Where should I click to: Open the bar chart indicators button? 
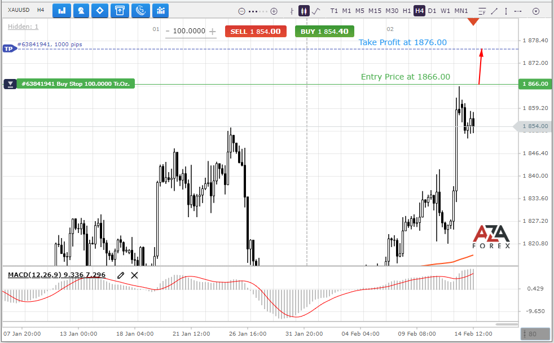tap(62, 11)
